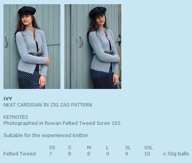Click the KEYNOTES heading

16,117
